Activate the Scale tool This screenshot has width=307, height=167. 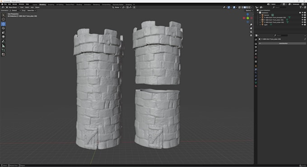point(3,32)
